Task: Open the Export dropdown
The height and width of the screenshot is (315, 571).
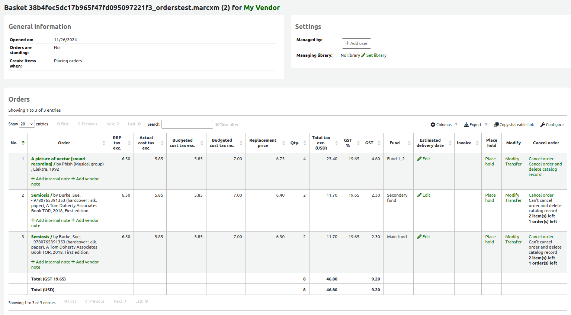Action: (475, 125)
